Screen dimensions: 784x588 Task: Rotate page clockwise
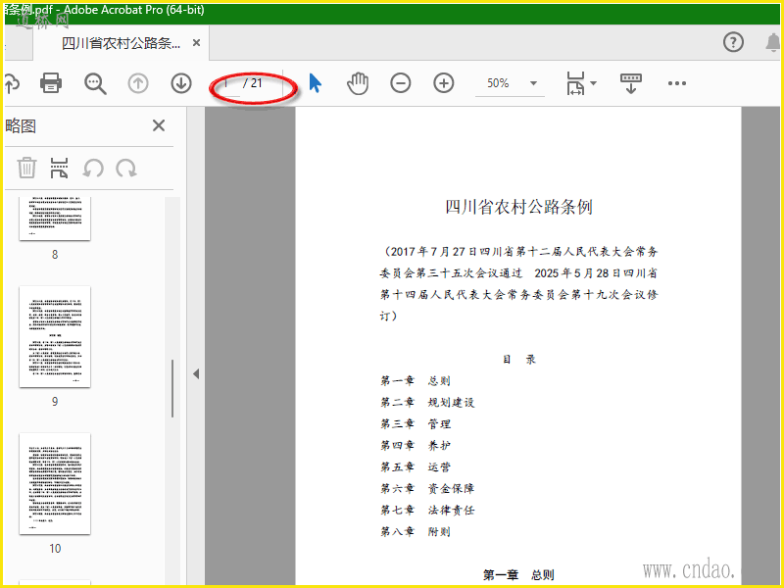(x=126, y=168)
